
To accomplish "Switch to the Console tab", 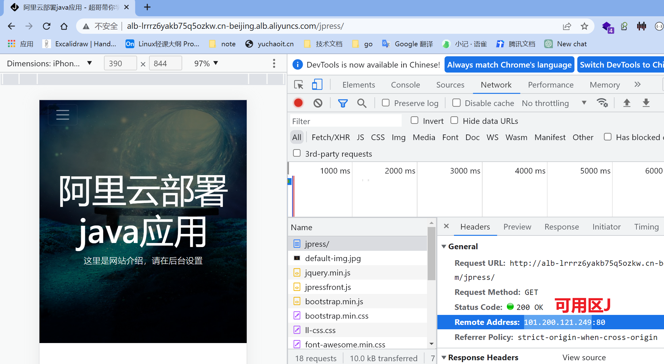I will [405, 85].
